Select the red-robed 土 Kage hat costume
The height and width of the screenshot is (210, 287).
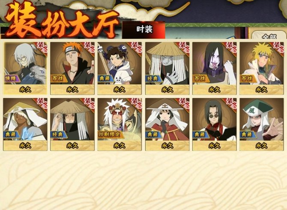(x=167, y=124)
